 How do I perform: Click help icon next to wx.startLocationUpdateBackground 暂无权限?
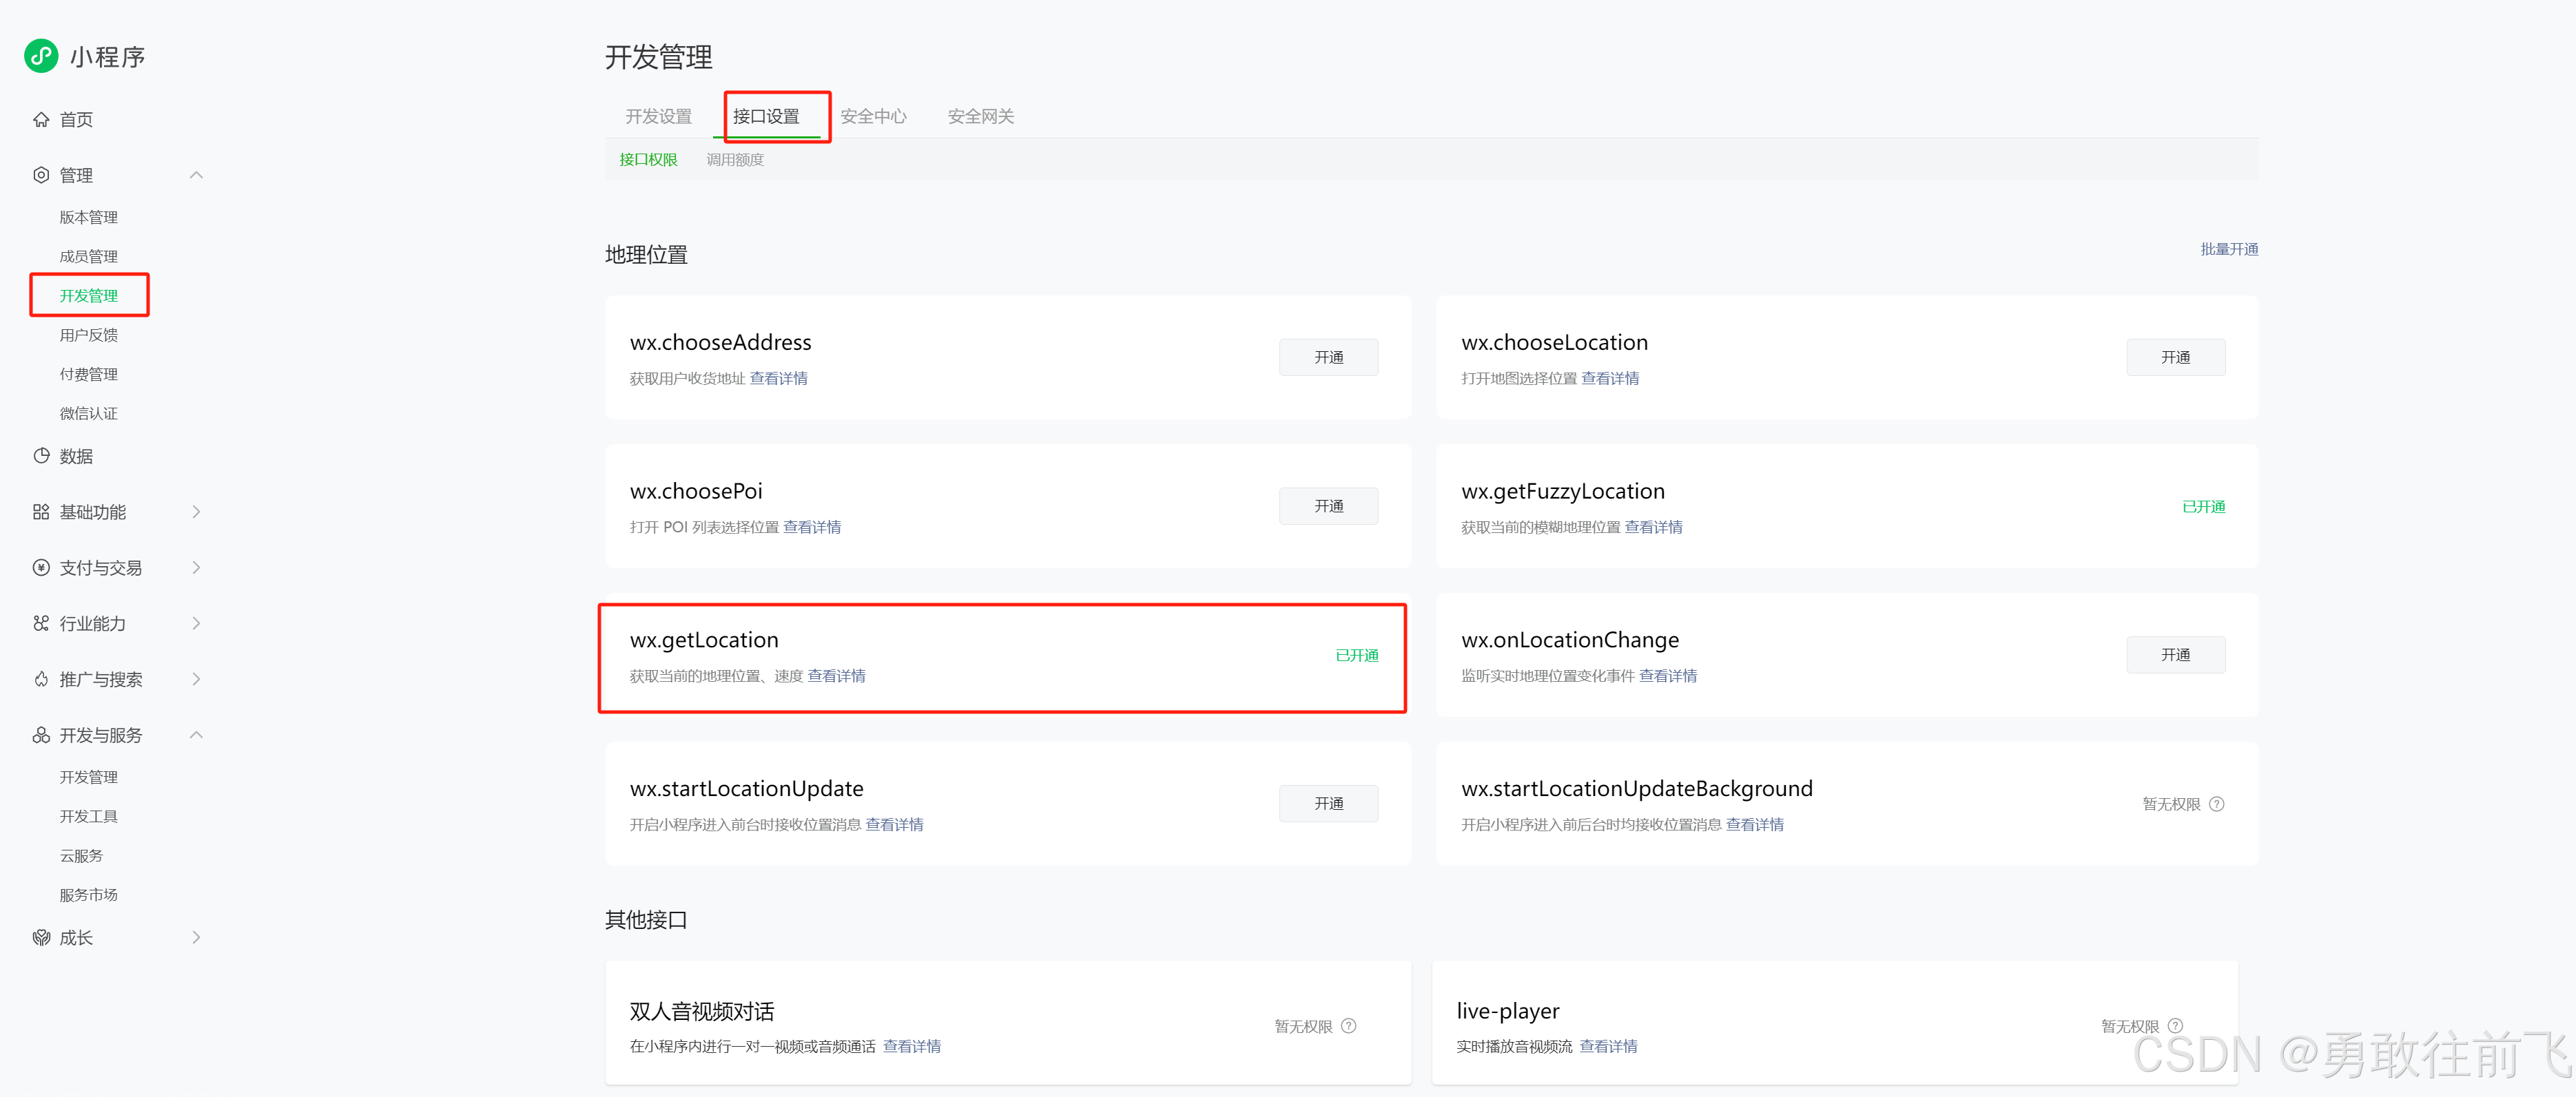pyautogui.click(x=2216, y=804)
